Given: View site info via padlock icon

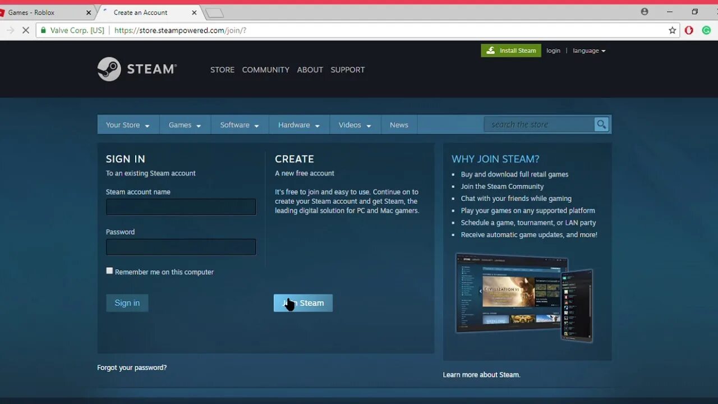Looking at the screenshot, I should point(43,30).
